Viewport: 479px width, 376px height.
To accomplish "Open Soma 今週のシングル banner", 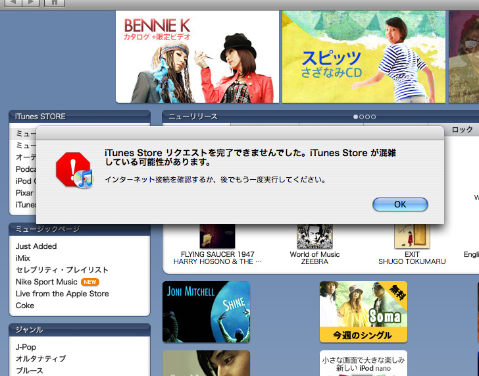I will 363,312.
